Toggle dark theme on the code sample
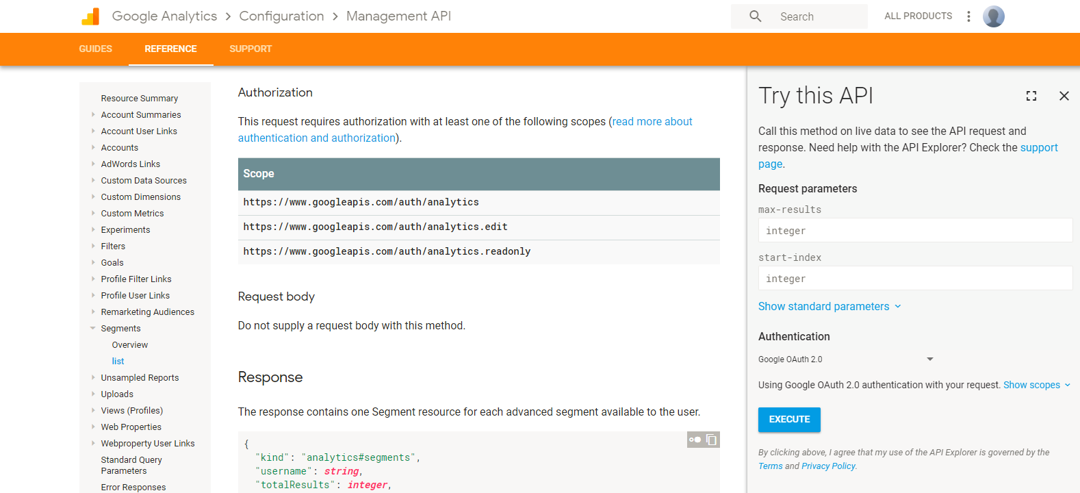The width and height of the screenshot is (1080, 493). (695, 440)
